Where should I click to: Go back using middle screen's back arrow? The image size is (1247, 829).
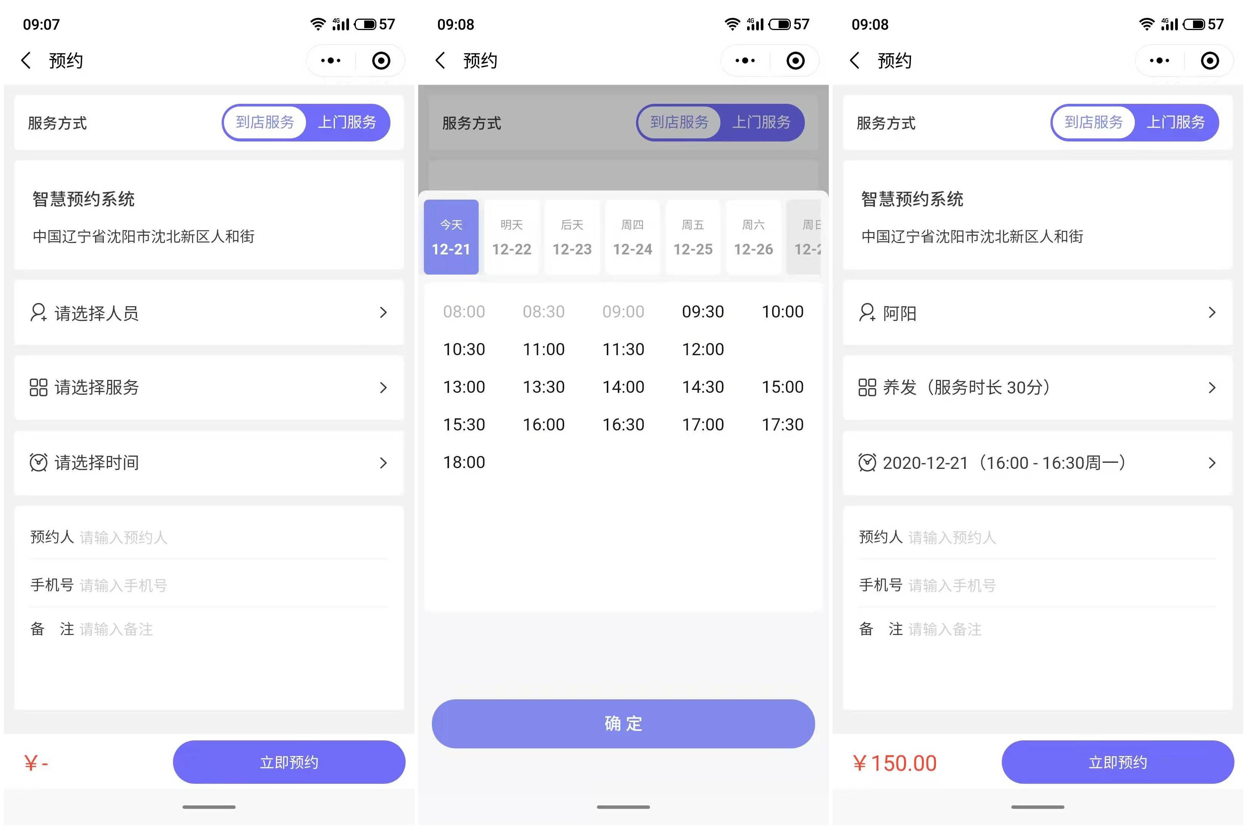[440, 61]
